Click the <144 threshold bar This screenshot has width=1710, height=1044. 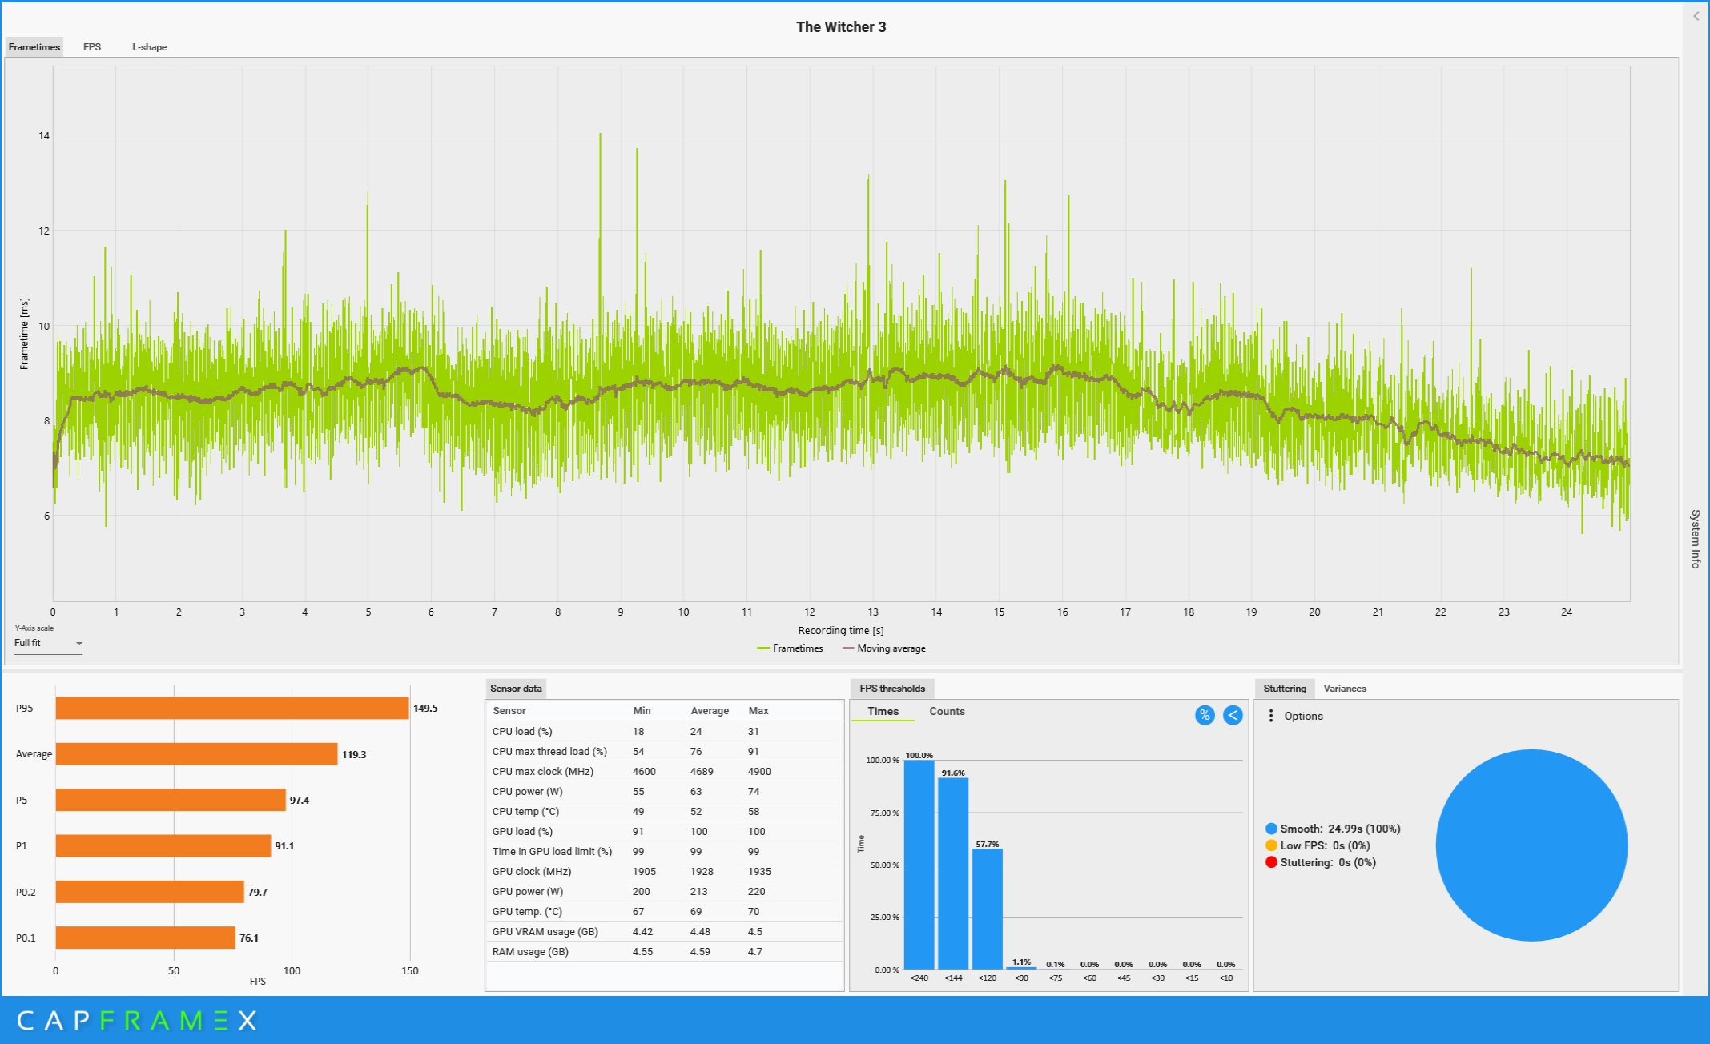pyautogui.click(x=953, y=873)
